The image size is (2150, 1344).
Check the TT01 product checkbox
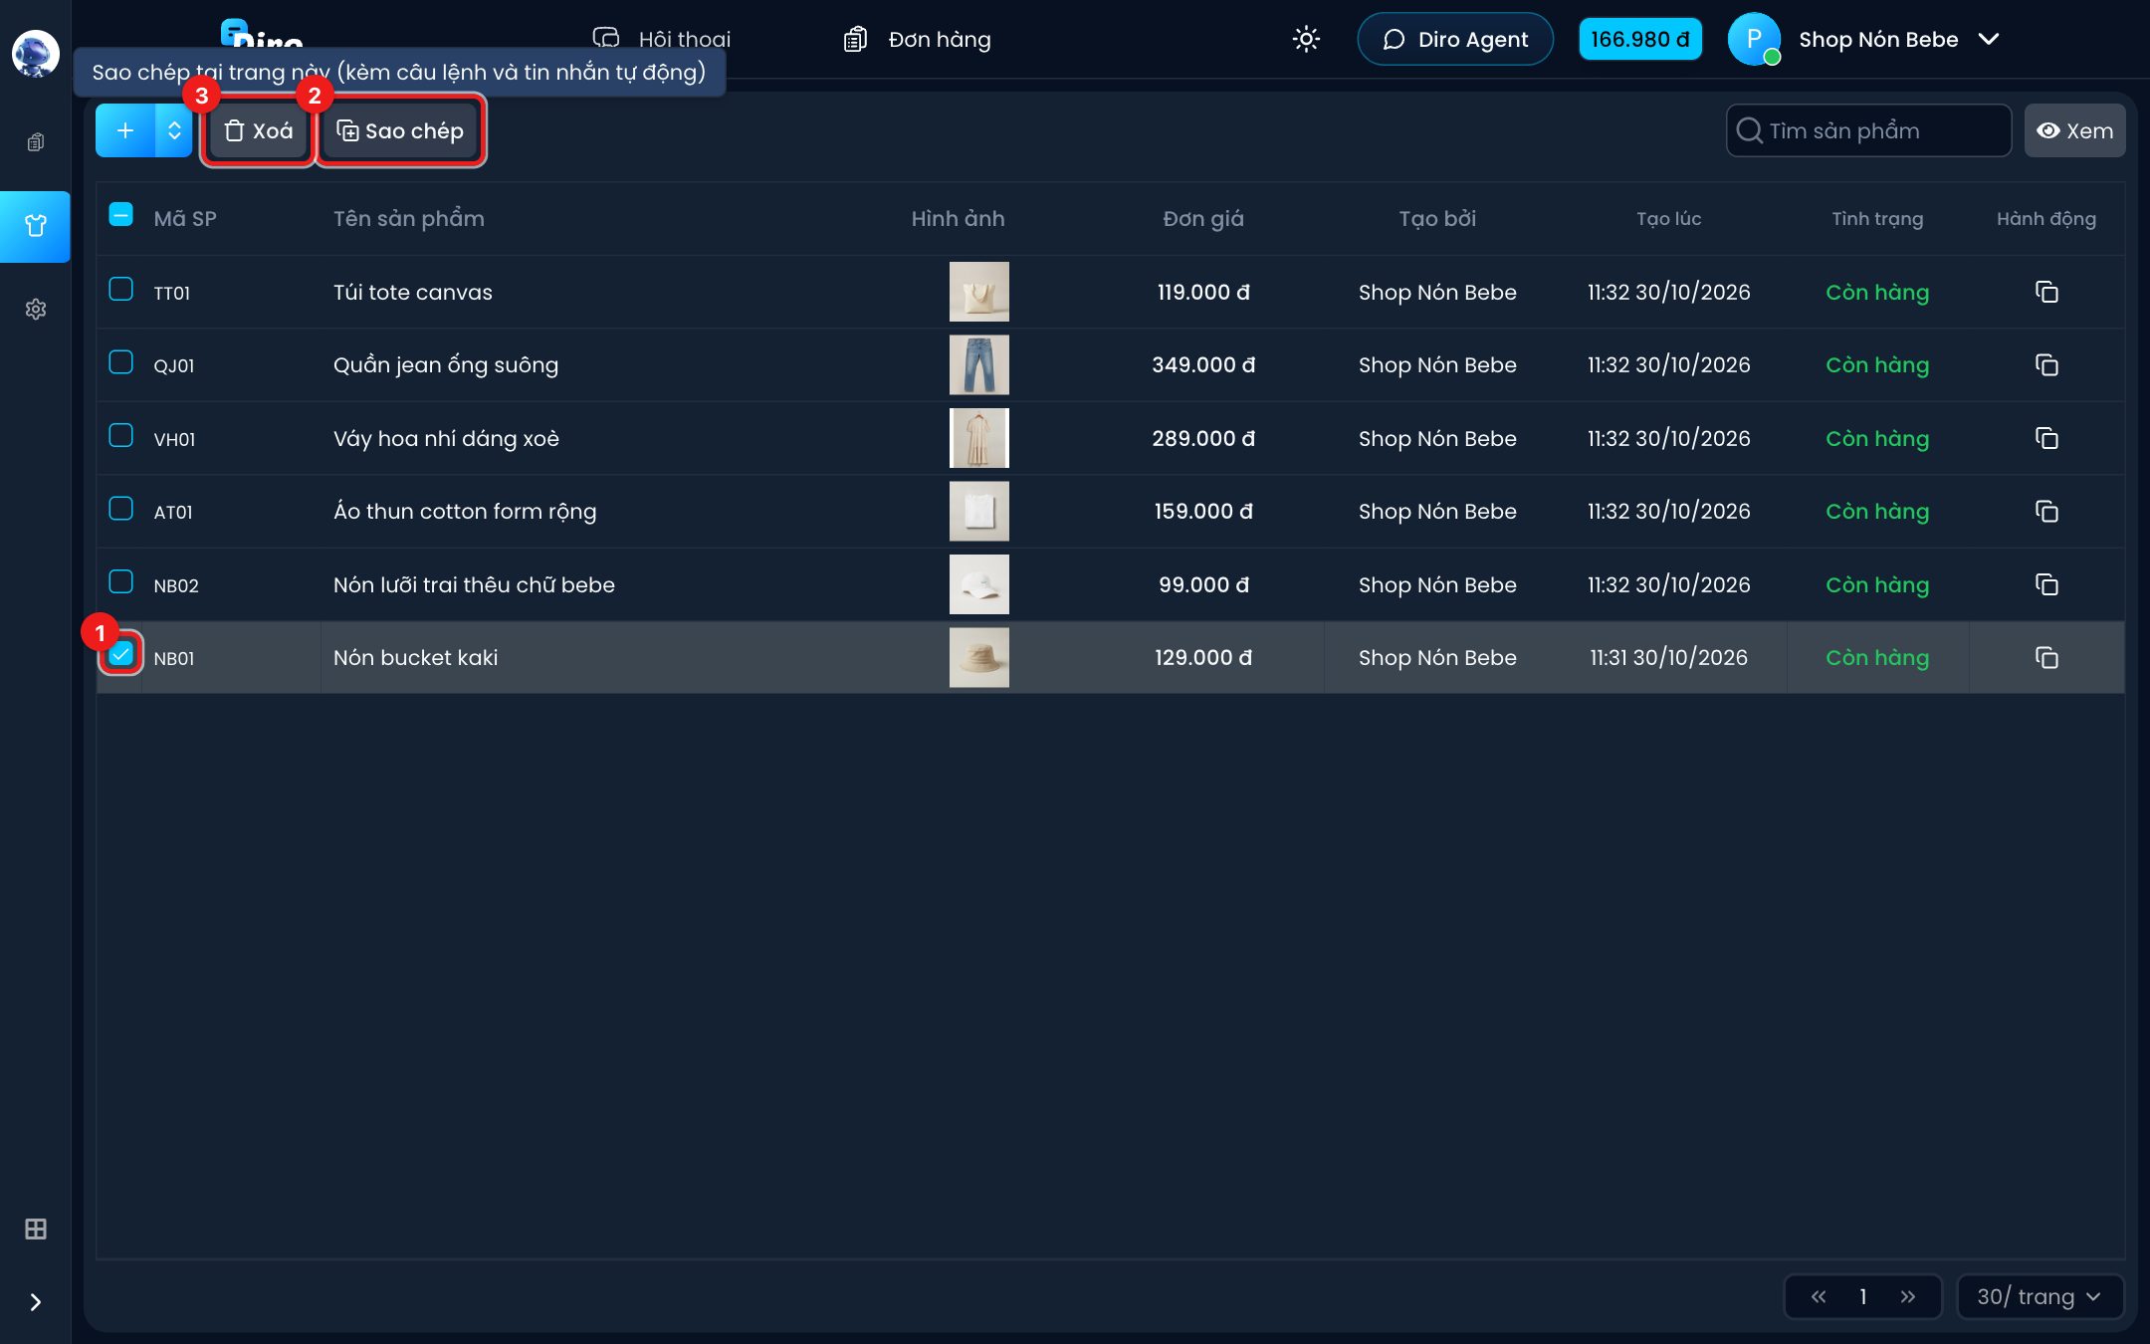[120, 289]
